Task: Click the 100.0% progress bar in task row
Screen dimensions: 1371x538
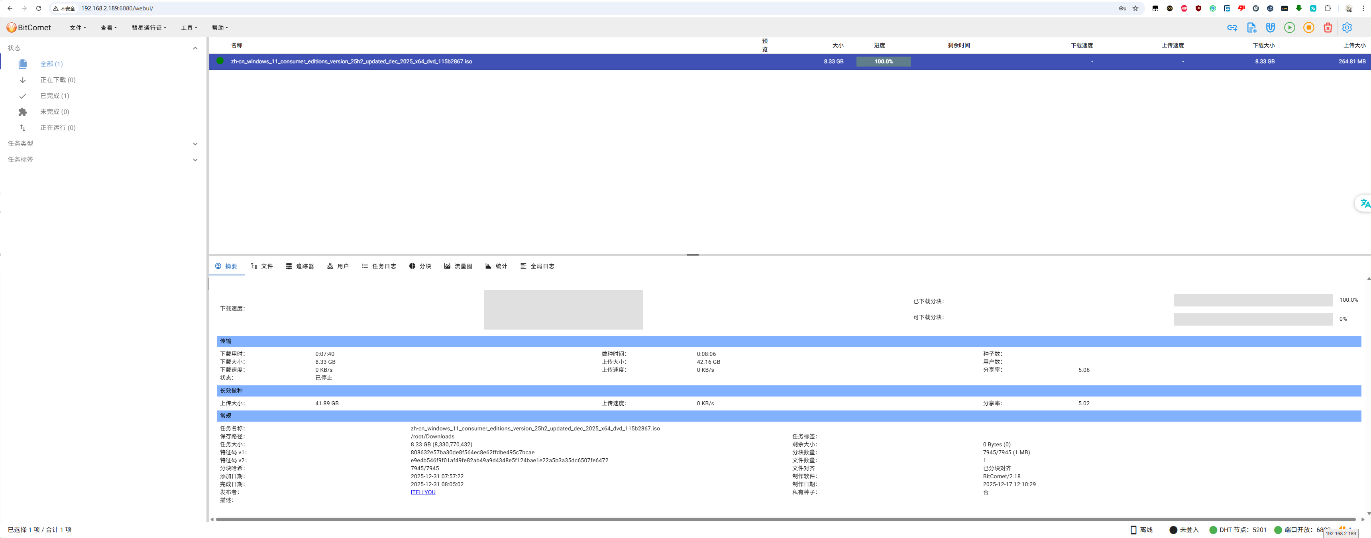Action: [884, 62]
